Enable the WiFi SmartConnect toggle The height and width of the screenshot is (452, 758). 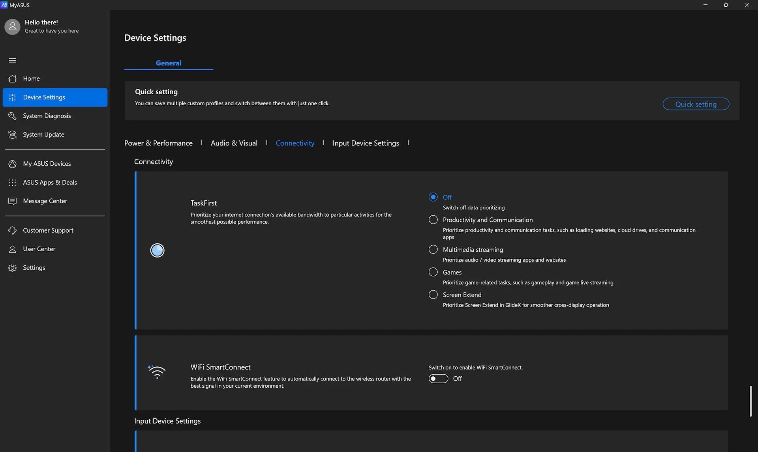coord(438,379)
